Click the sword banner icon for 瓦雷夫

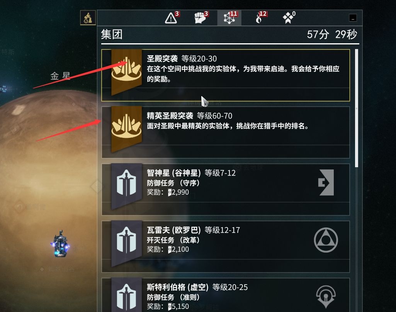point(127,243)
